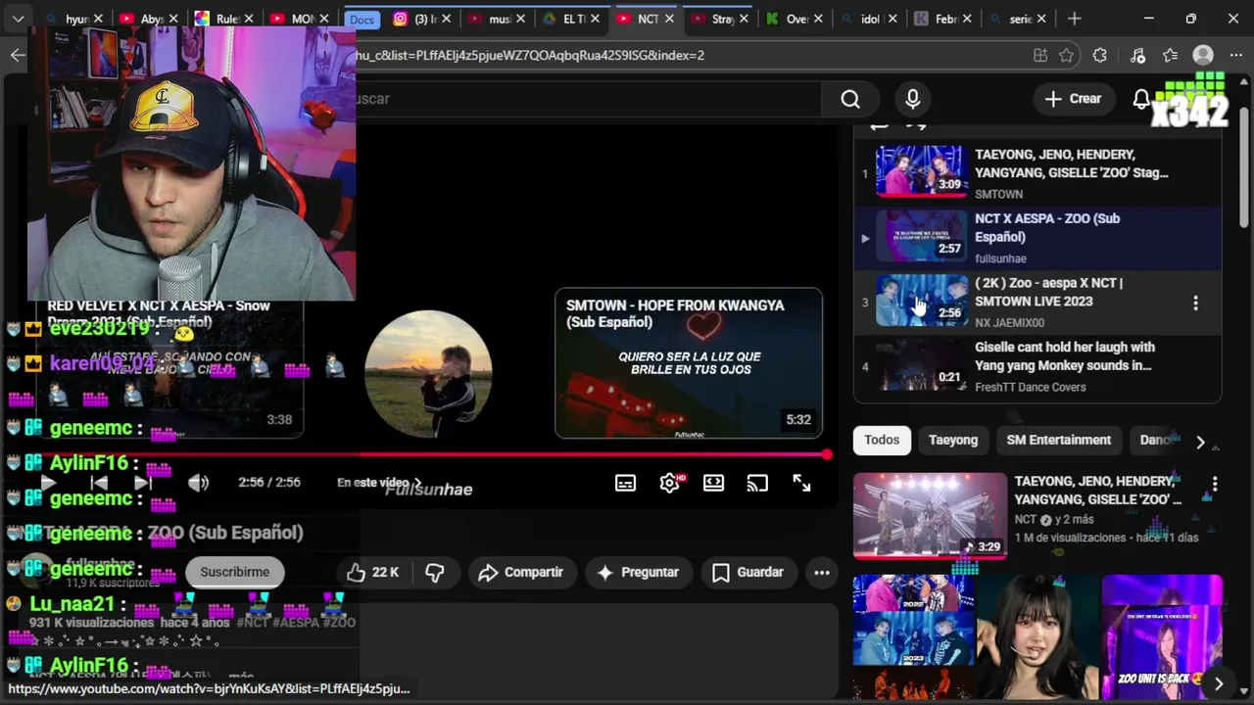
Task: Click the YouTube search magnifier button
Action: (x=850, y=99)
